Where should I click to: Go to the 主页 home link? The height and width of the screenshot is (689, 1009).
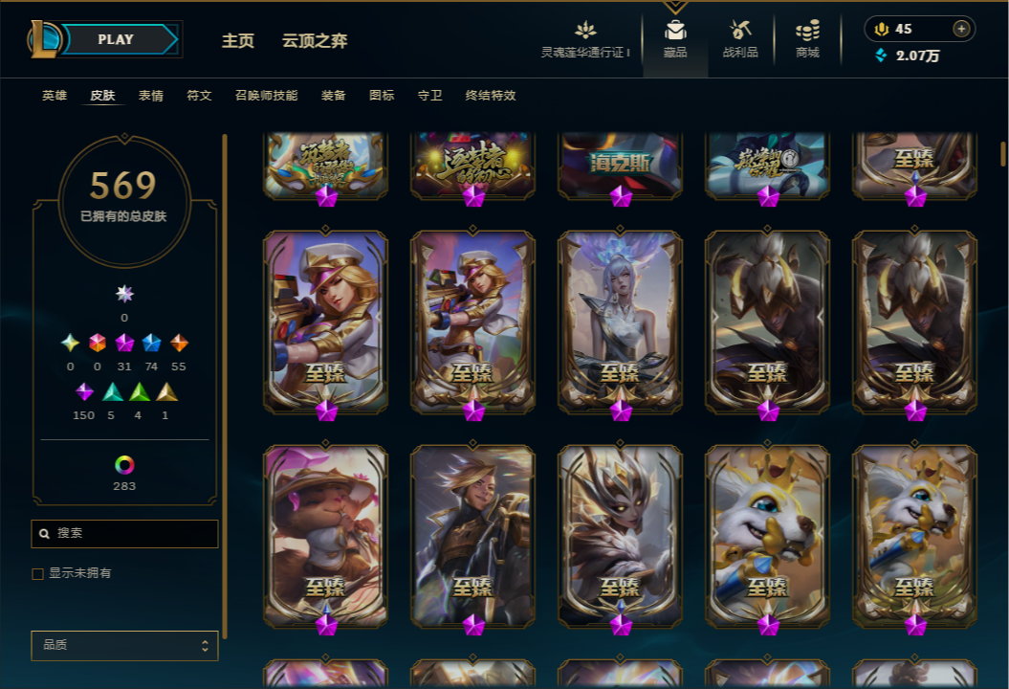coord(238,40)
